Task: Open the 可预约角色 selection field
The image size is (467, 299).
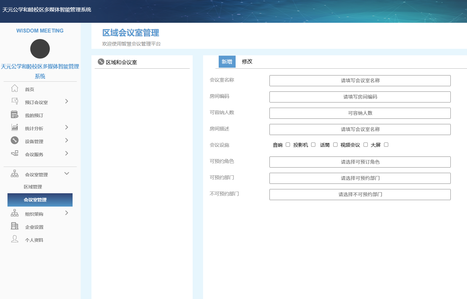Action: pyautogui.click(x=360, y=162)
